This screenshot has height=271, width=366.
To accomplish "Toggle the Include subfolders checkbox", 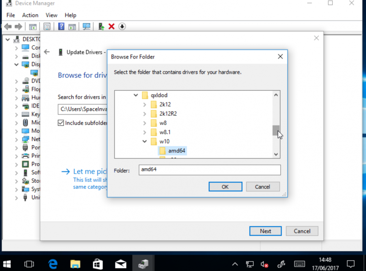I will 61,123.
